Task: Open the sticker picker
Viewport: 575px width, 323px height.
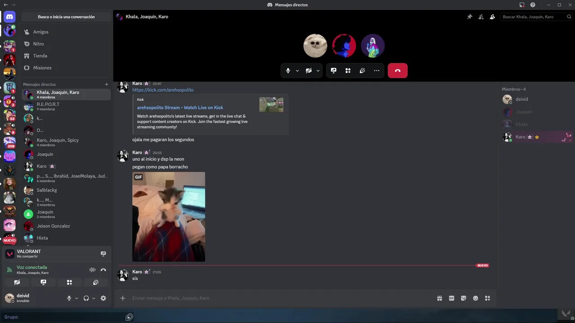Action: pos(464,298)
